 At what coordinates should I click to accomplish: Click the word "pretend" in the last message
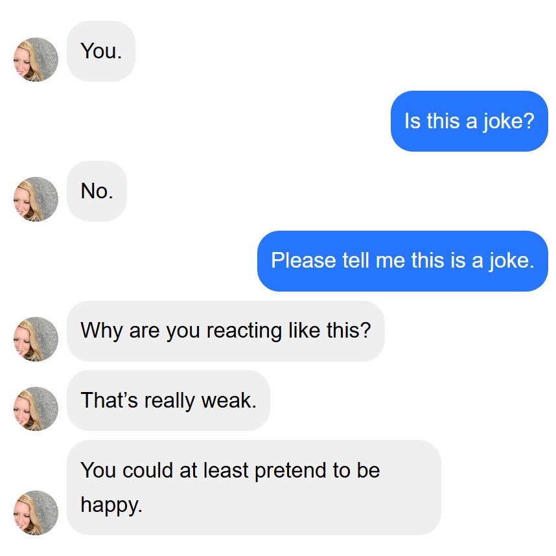pos(291,470)
